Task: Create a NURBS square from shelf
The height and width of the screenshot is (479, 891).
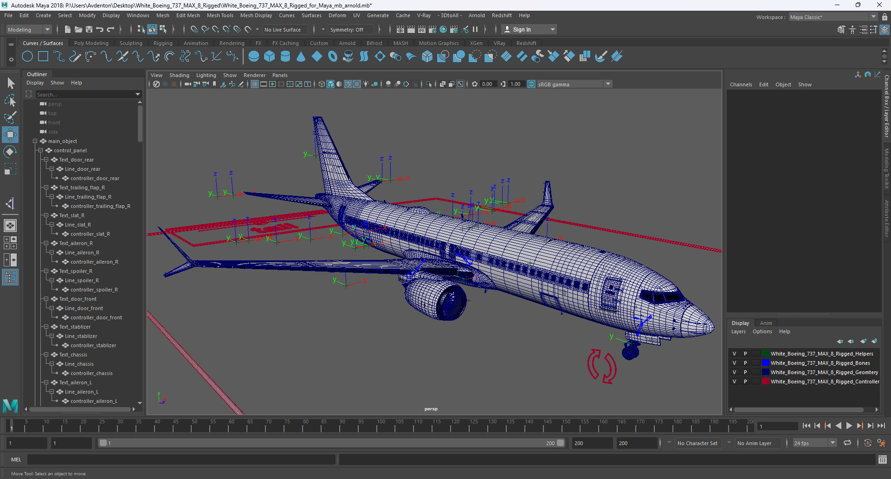Action: 43,57
